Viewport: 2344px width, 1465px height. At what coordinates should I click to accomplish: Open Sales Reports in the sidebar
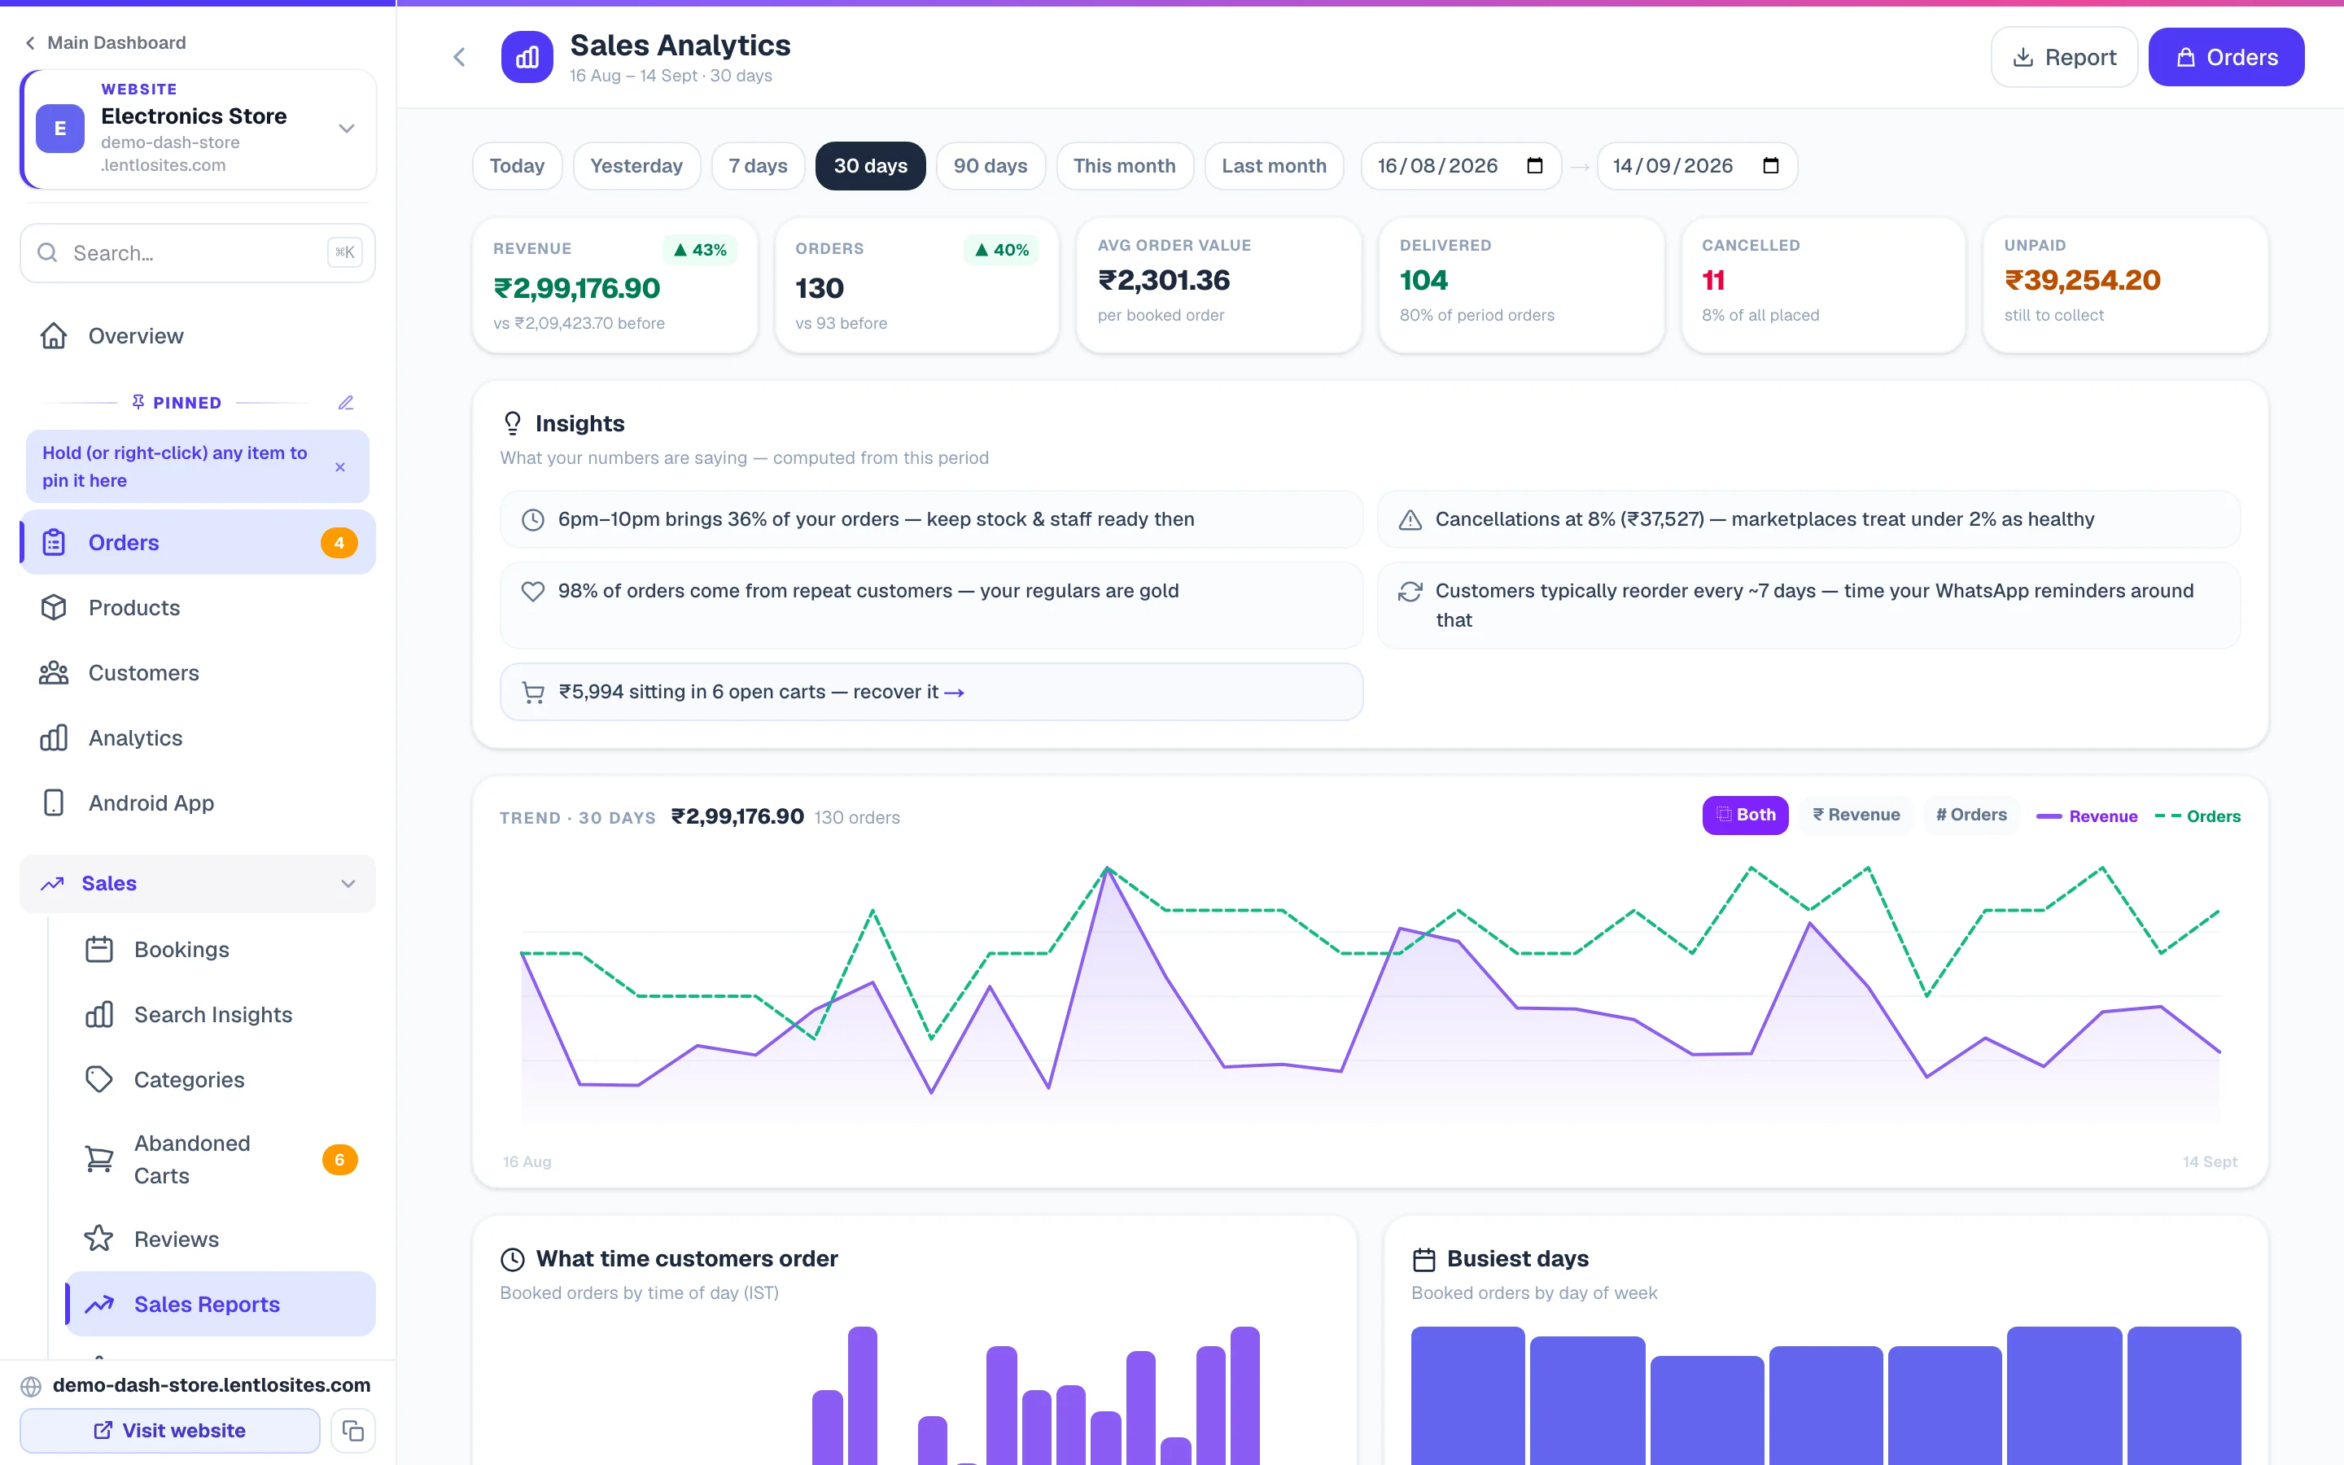coord(221,1303)
